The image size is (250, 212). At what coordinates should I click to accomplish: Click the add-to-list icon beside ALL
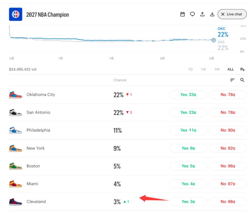[242, 69]
